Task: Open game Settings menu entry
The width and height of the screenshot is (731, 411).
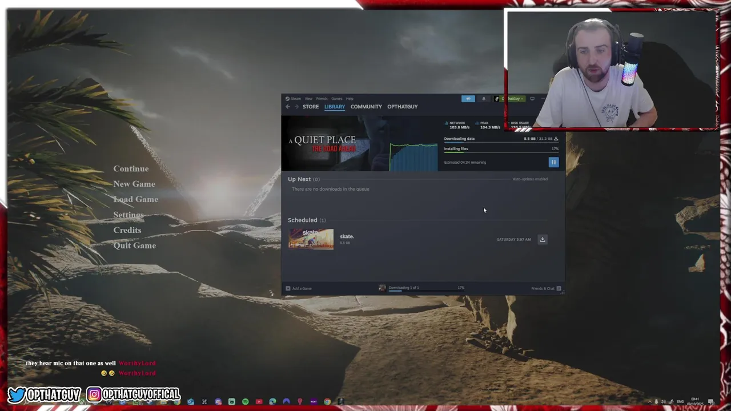Action: pyautogui.click(x=128, y=215)
